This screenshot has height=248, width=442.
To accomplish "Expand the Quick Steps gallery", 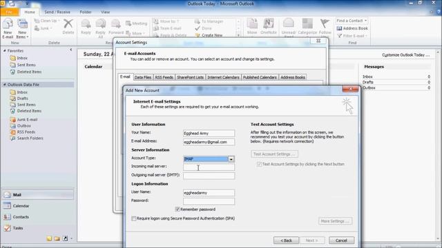I will 238,35.
